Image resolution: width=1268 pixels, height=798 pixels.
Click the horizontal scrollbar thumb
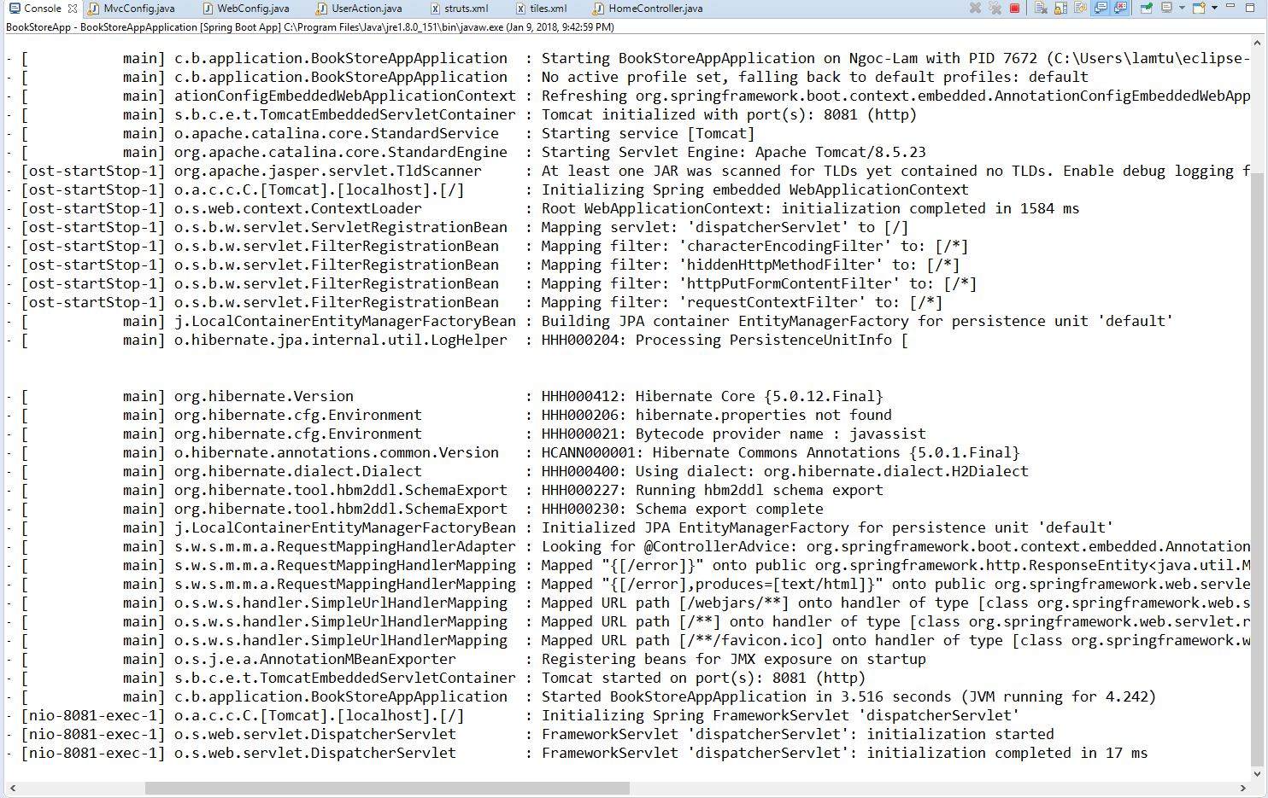pos(386,788)
